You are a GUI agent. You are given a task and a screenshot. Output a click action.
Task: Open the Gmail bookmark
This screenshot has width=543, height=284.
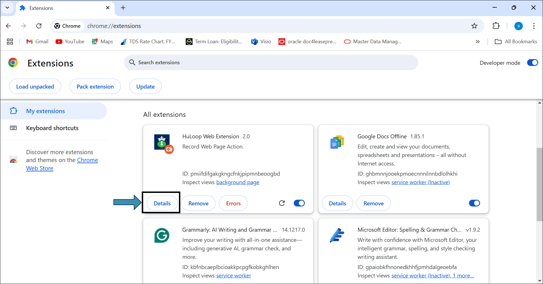[37, 42]
